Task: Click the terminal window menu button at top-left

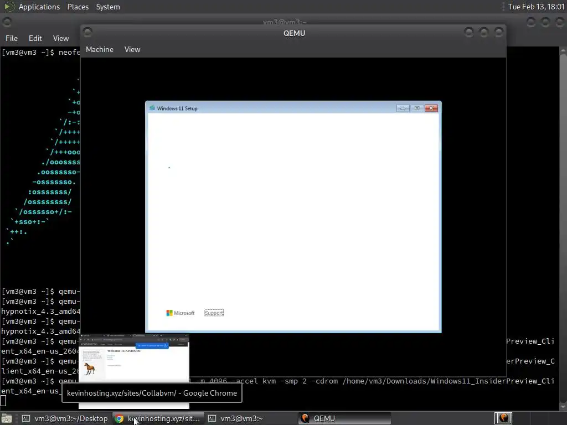Action: click(7, 22)
